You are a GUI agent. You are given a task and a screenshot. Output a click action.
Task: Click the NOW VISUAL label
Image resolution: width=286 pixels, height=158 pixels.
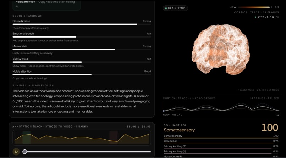point(172,115)
